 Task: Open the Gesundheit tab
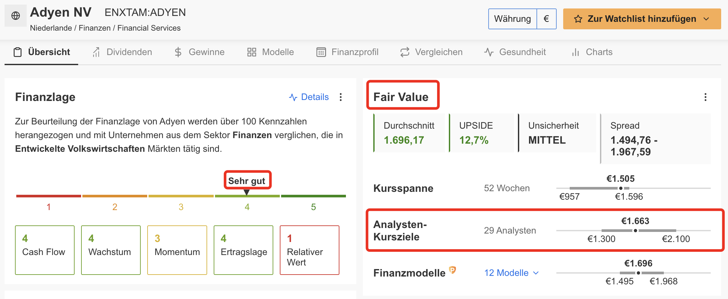515,52
